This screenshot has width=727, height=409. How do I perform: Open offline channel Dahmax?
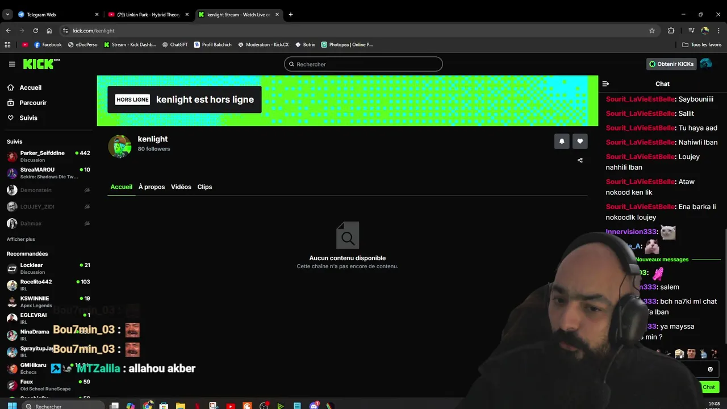[x=48, y=223]
